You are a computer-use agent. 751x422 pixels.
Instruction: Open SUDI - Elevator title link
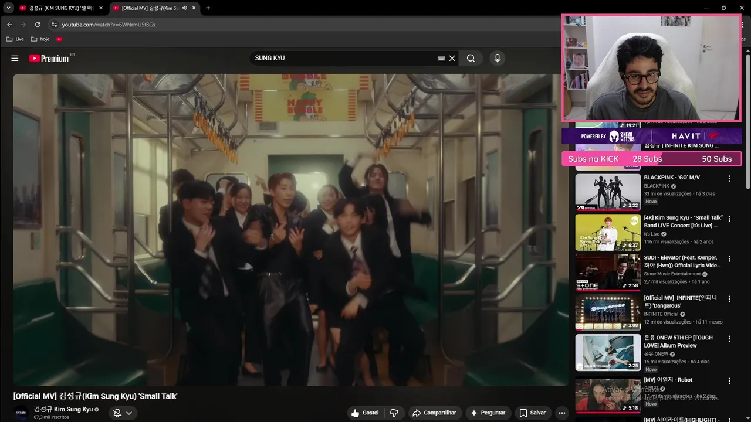pyautogui.click(x=682, y=261)
